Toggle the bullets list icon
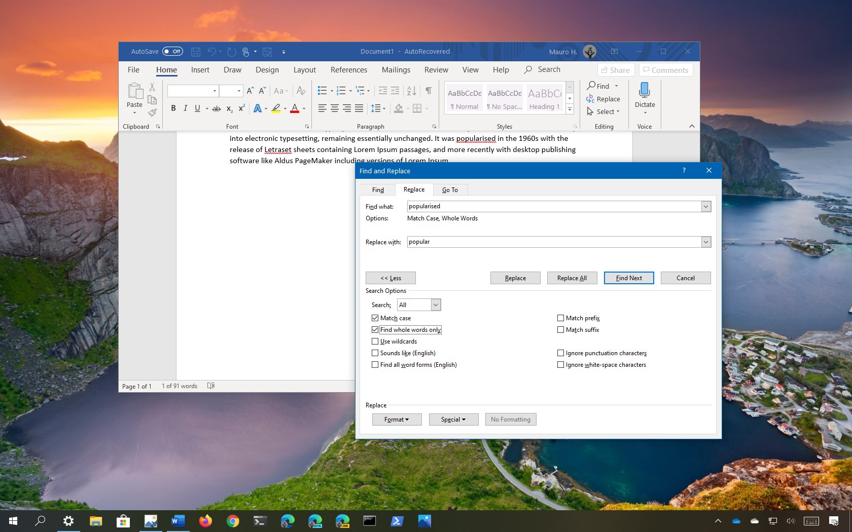 322,91
